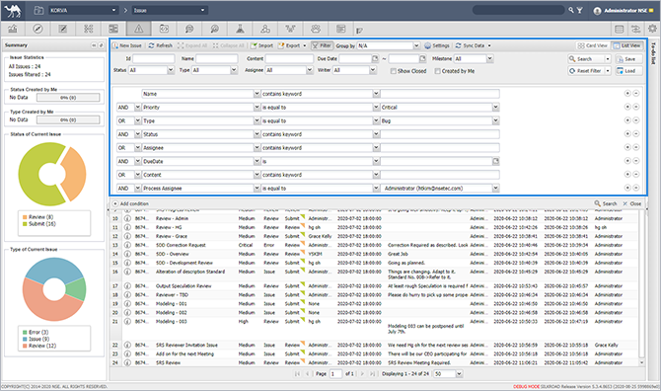Click Refresh in issue toolbar
This screenshot has height=391, width=661.
(160, 45)
